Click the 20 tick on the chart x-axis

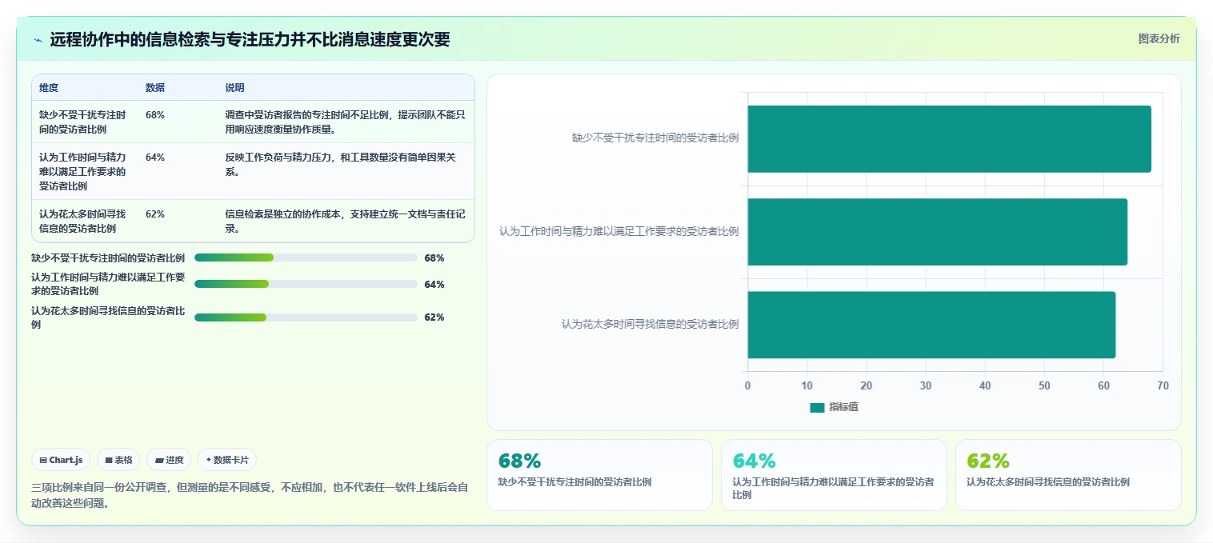(867, 386)
